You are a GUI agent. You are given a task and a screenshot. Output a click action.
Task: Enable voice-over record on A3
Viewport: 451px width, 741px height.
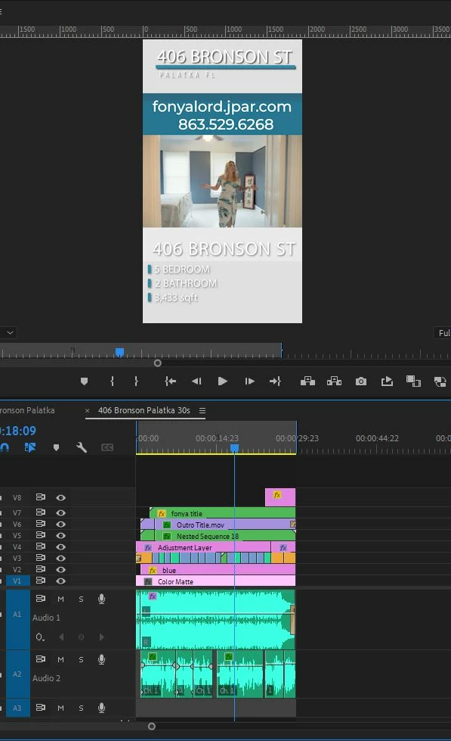coord(101,708)
